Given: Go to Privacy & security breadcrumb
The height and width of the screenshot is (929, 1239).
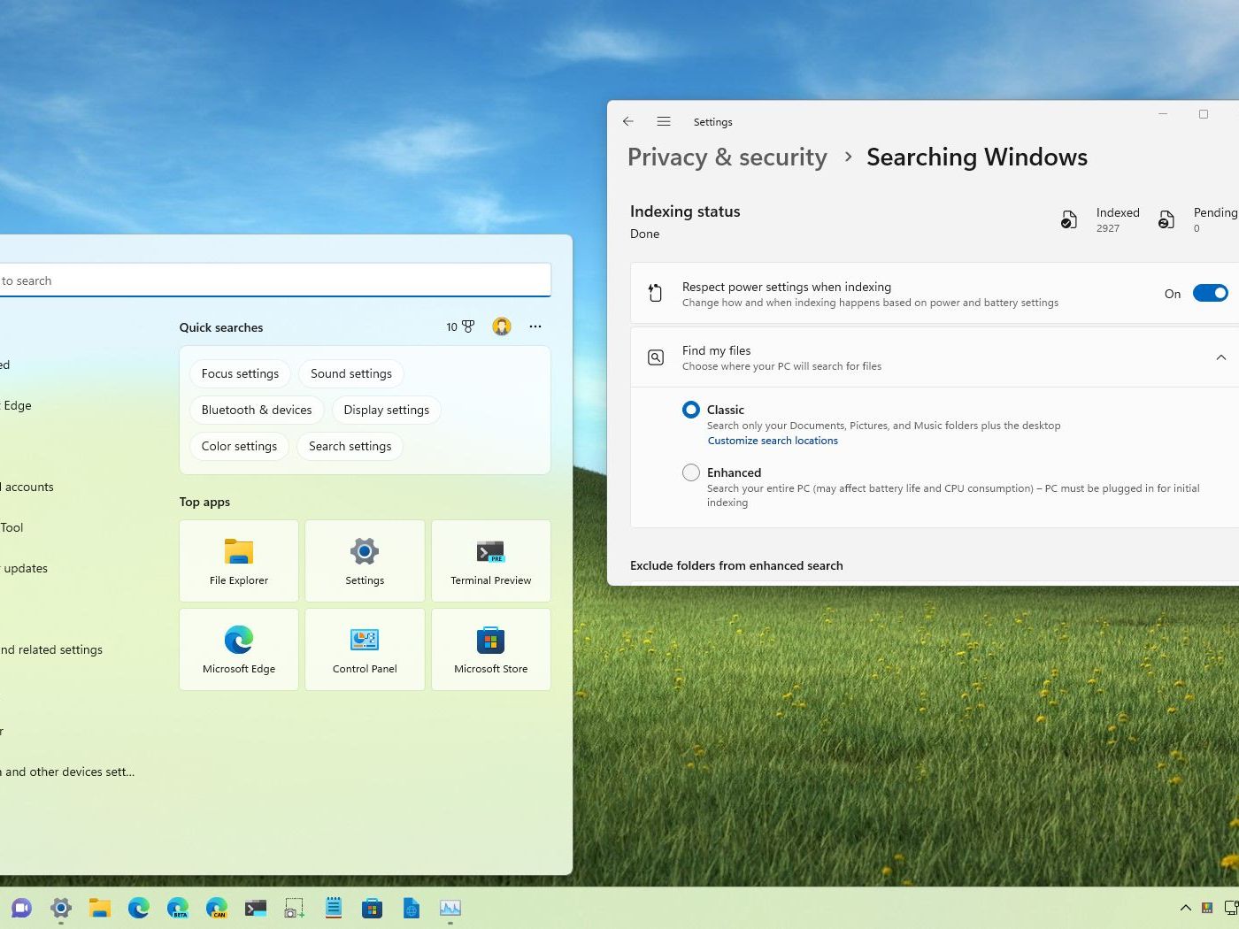Looking at the screenshot, I should click(x=727, y=157).
